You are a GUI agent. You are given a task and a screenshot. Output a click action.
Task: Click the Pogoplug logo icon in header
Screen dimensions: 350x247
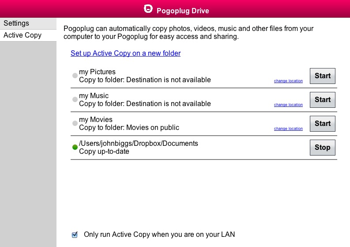point(148,9)
